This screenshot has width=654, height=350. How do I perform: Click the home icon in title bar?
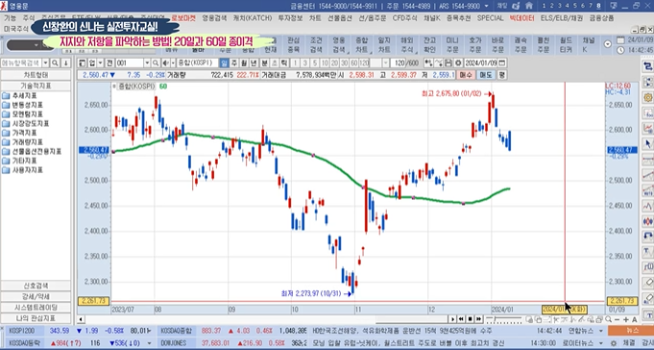[x=529, y=6]
